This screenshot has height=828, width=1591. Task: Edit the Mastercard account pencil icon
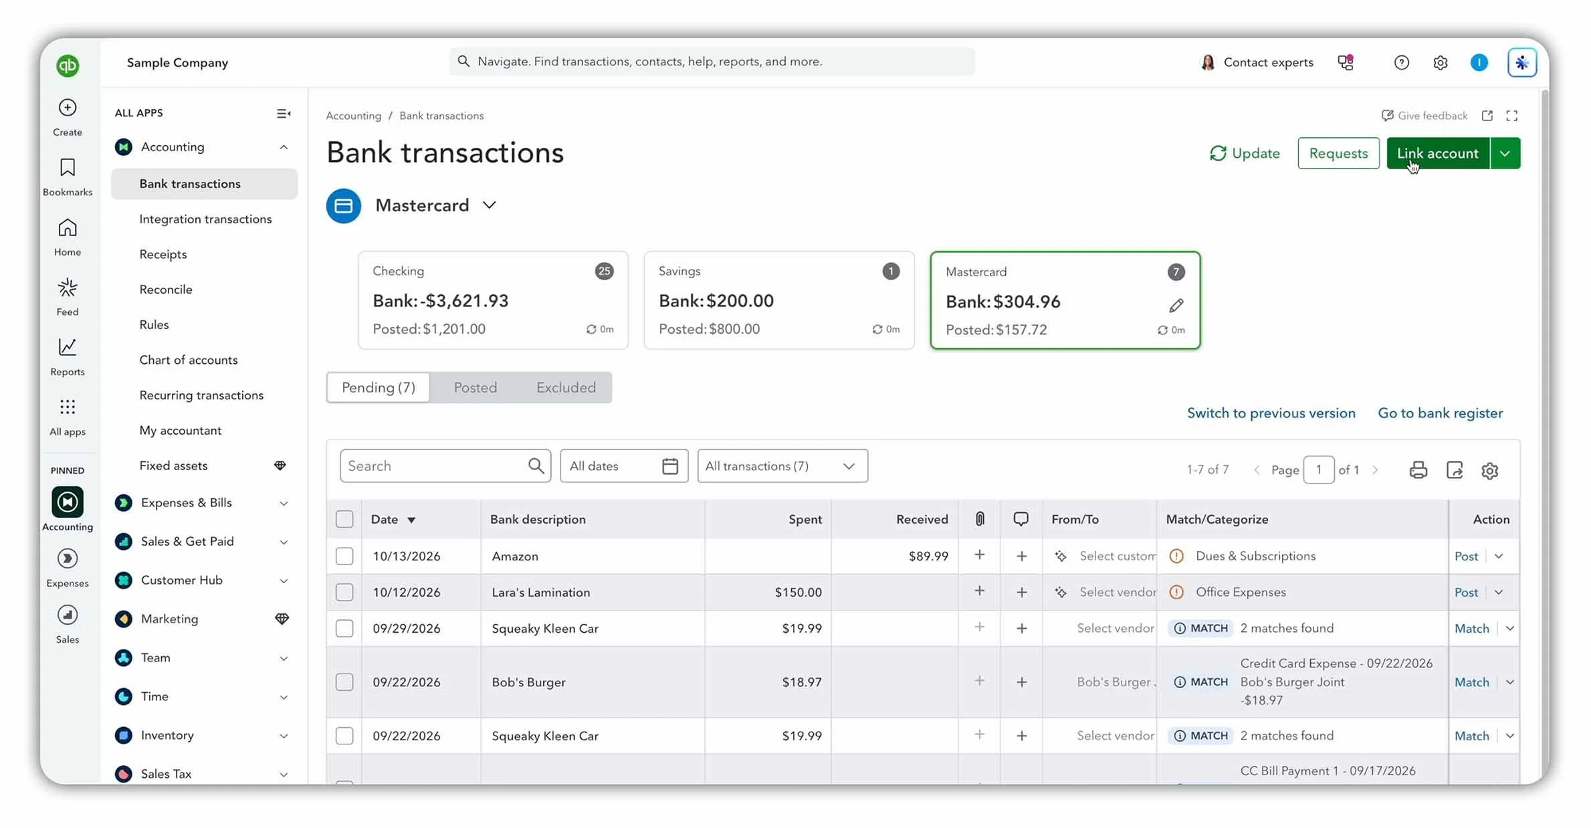click(1176, 306)
